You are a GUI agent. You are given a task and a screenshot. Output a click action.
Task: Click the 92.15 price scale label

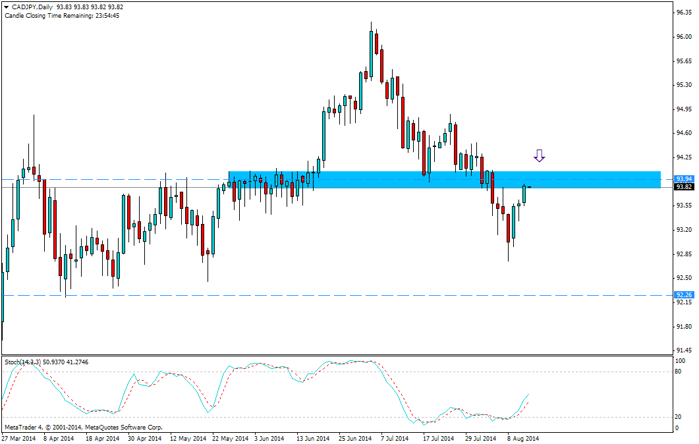[x=685, y=302]
